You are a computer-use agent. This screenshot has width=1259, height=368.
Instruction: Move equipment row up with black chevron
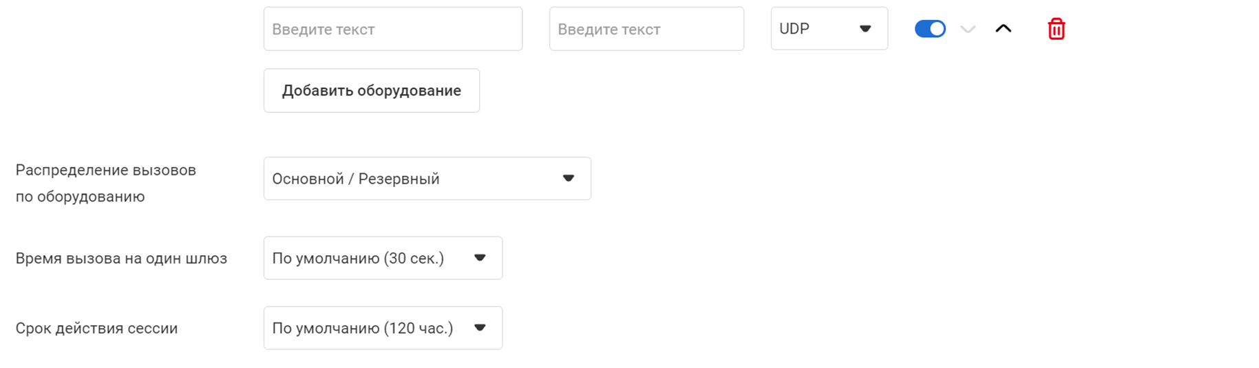pos(1003,29)
